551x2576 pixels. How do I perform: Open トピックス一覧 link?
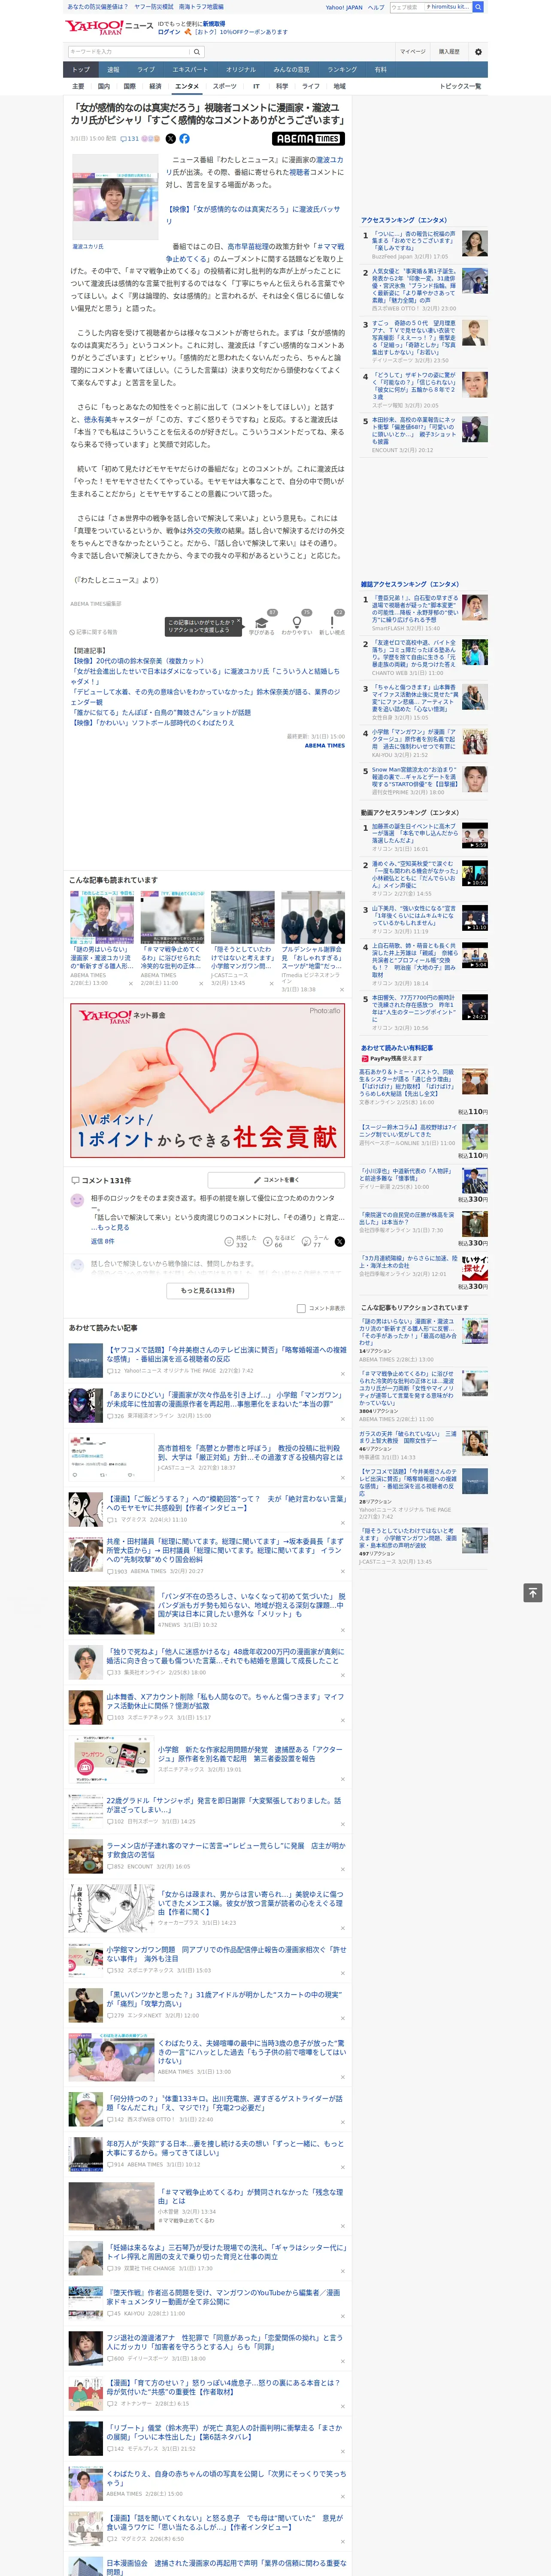click(x=460, y=86)
